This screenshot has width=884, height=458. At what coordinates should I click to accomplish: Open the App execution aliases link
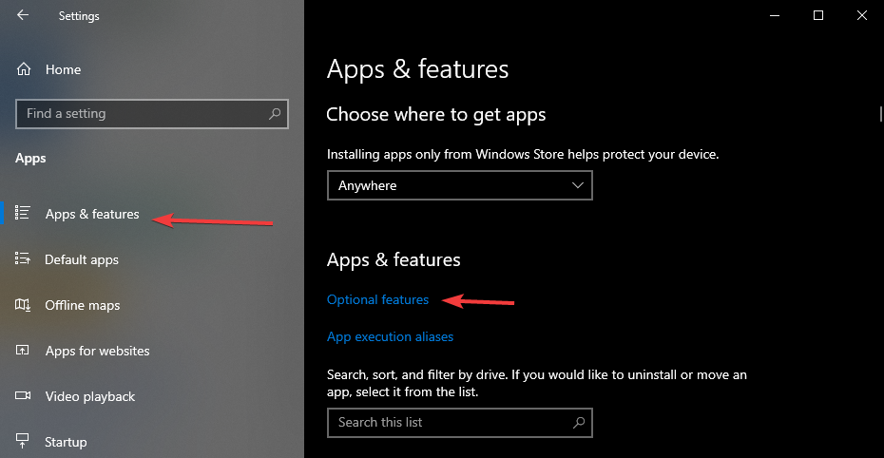(x=390, y=336)
